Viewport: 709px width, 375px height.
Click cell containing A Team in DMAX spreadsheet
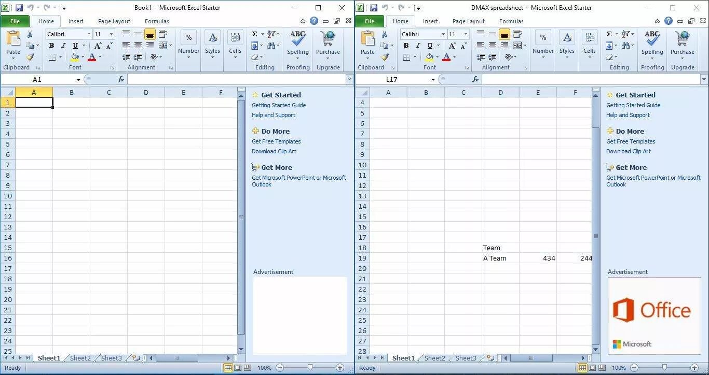coord(500,258)
